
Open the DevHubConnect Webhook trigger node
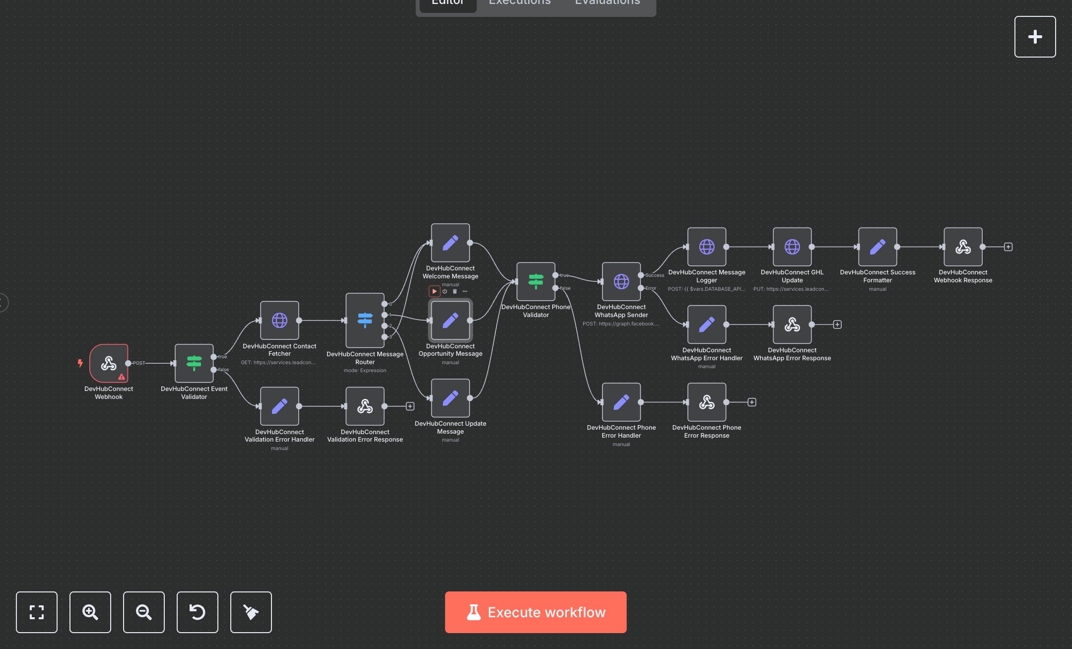coord(108,363)
